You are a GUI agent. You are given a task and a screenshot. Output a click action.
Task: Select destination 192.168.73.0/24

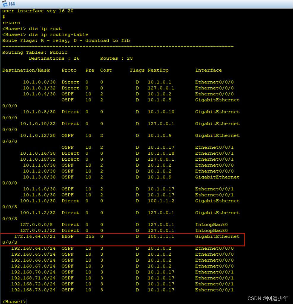click(x=33, y=290)
